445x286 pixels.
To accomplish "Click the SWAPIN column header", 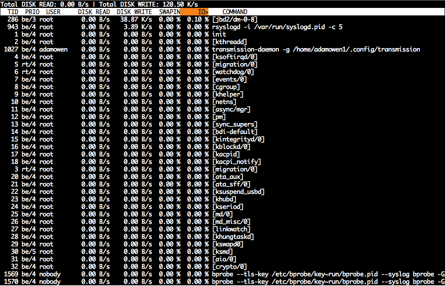I will point(170,12).
